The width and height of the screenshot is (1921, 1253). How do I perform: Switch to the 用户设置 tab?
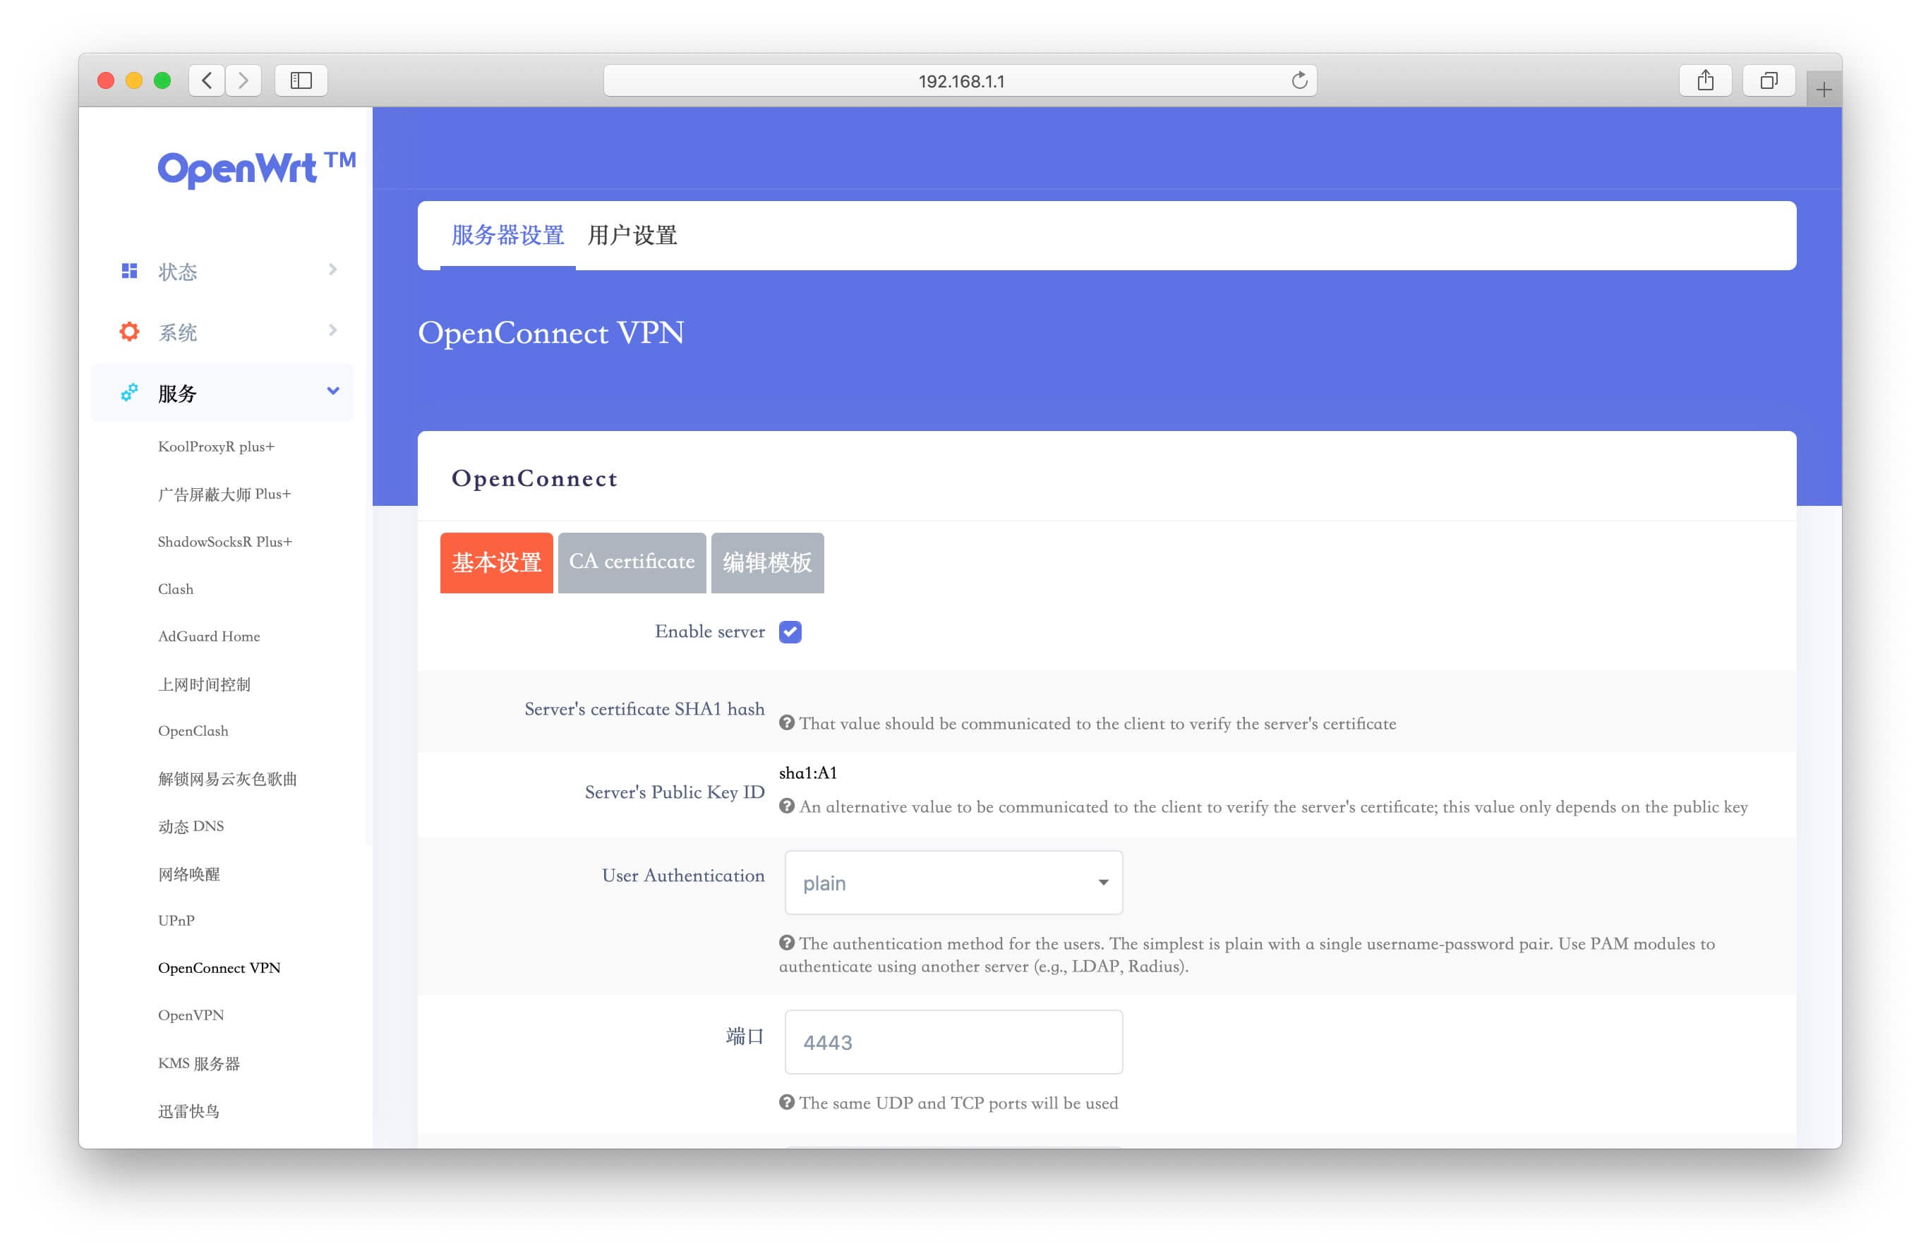click(633, 235)
